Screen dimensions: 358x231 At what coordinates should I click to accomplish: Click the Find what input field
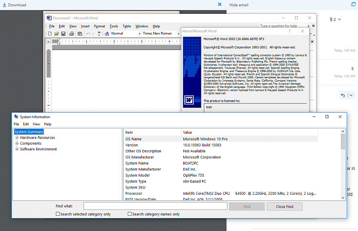pos(155,206)
